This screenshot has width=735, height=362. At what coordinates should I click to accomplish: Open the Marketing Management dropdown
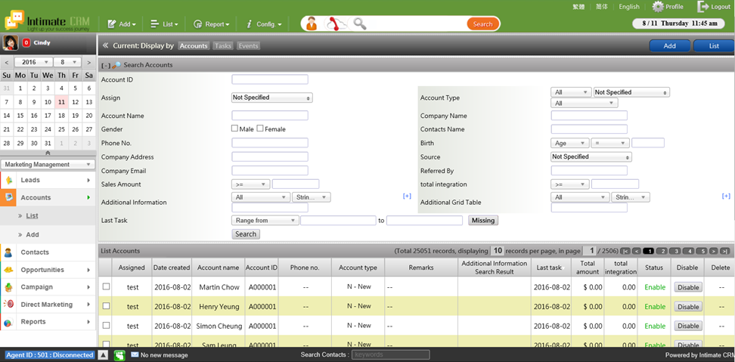click(48, 165)
